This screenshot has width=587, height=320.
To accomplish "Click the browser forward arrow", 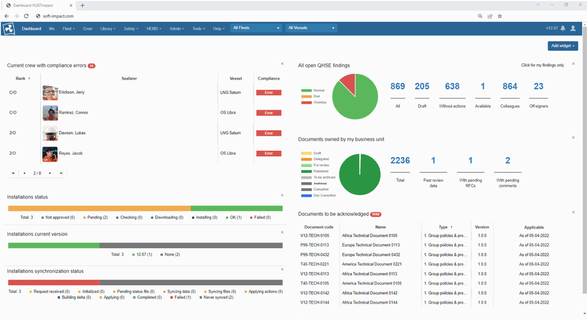I will (x=16, y=16).
